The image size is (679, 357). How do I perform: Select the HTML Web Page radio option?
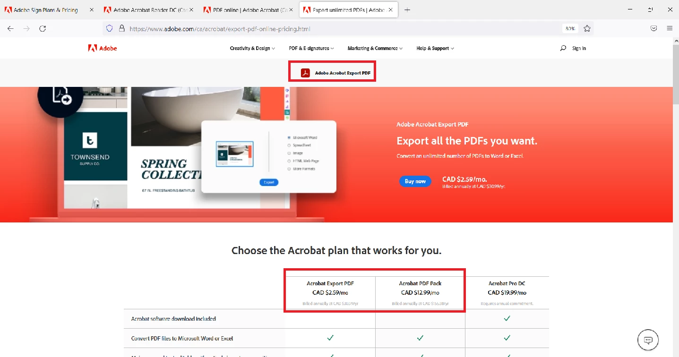pyautogui.click(x=289, y=161)
